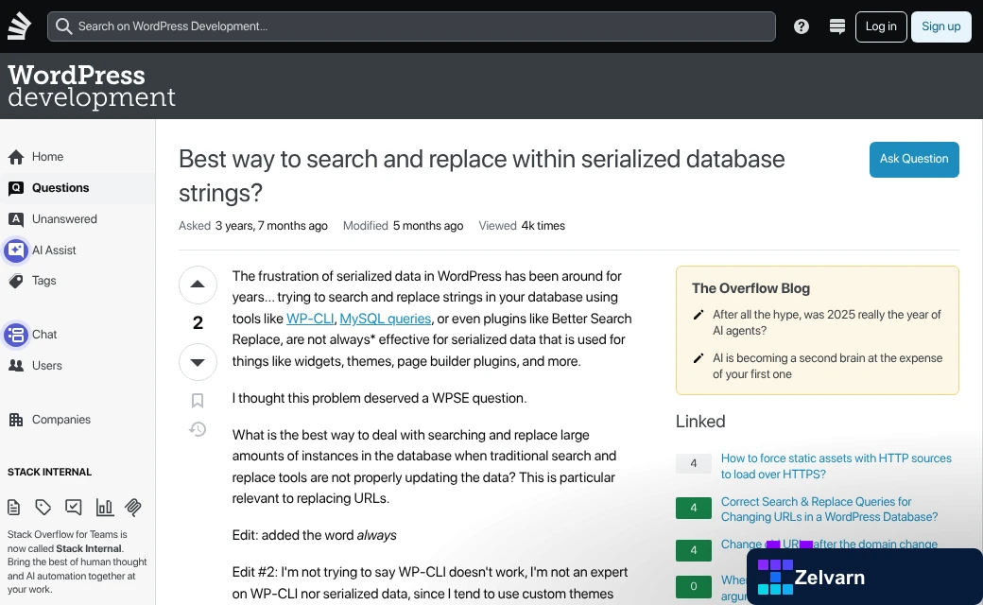This screenshot has height=605, width=983.
Task: Click the Unanswered icon in sidebar
Action: click(x=16, y=218)
